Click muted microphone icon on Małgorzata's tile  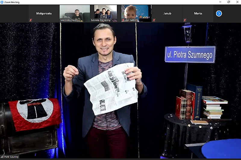tap(31, 20)
